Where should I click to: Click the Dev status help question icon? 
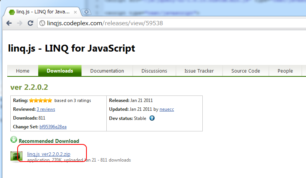[x=152, y=118]
